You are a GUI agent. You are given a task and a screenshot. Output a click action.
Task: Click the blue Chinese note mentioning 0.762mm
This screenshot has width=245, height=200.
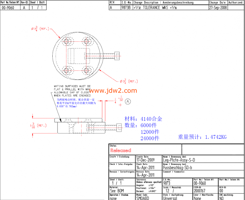76,103
